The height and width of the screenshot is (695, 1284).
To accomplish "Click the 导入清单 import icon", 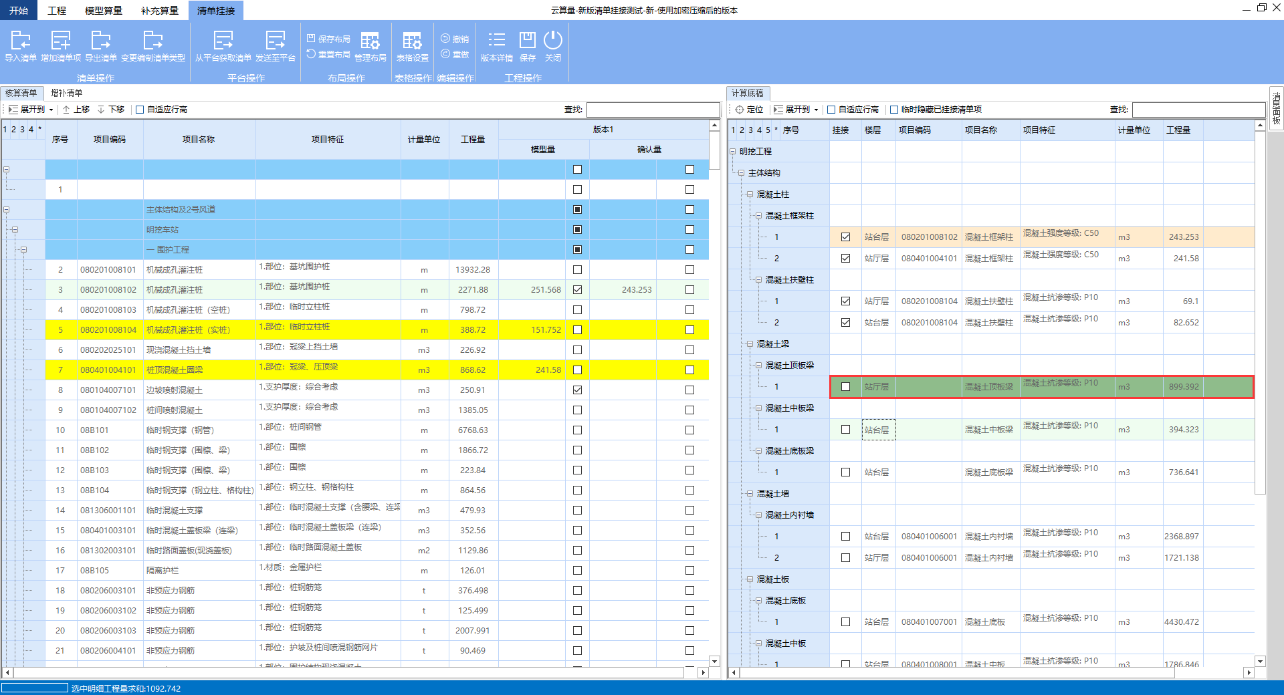I will pos(21,40).
